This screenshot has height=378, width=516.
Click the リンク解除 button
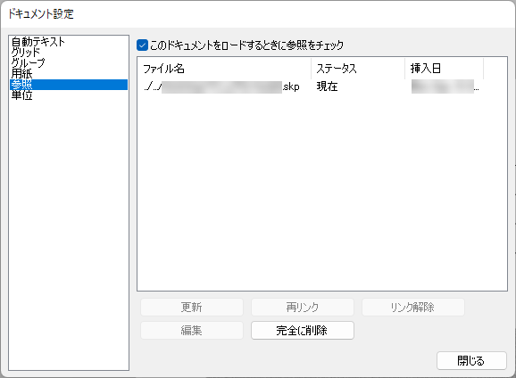pos(413,308)
